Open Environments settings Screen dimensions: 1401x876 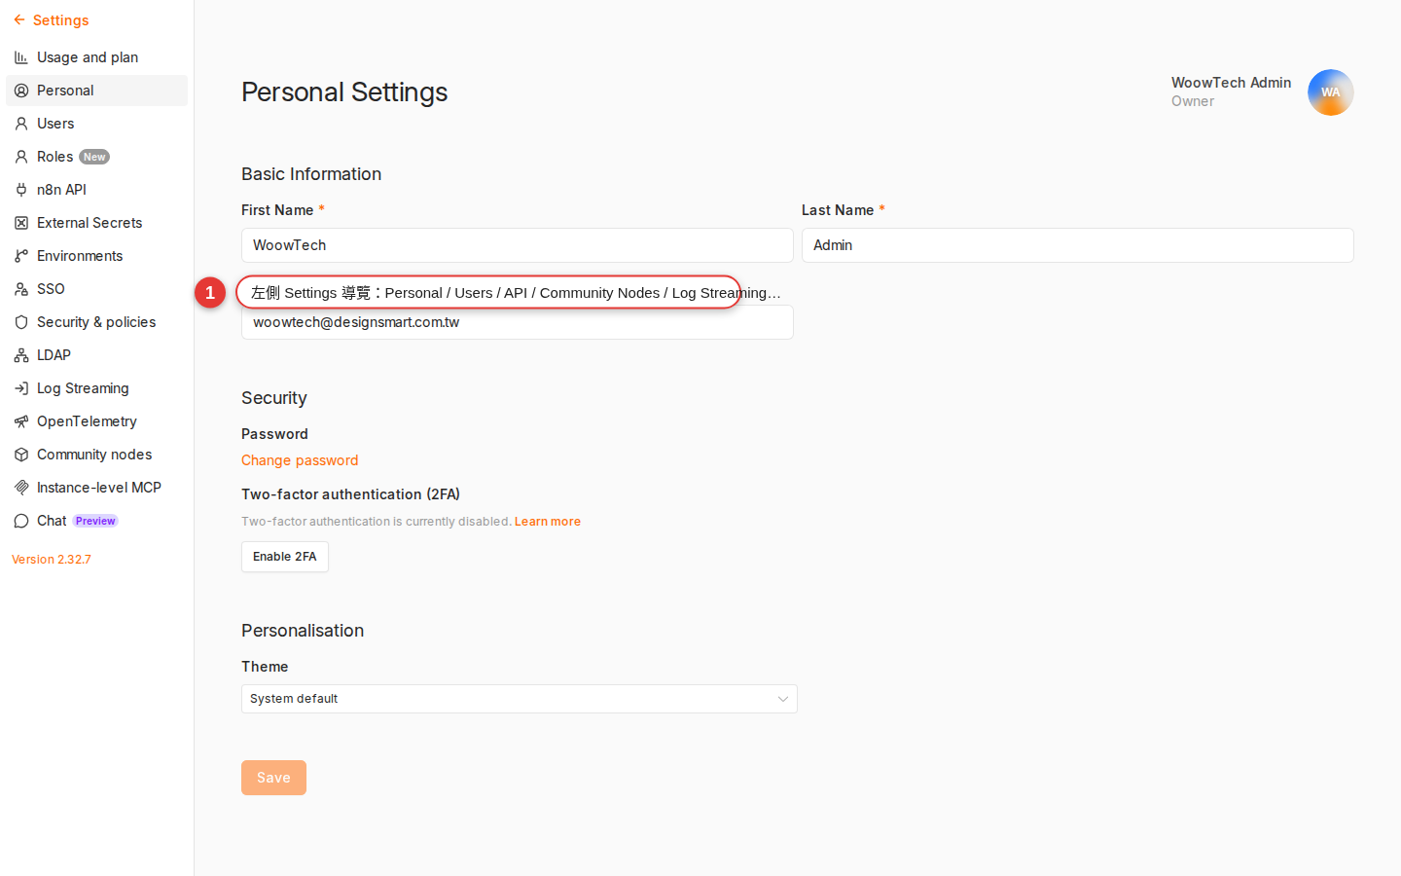96,256
